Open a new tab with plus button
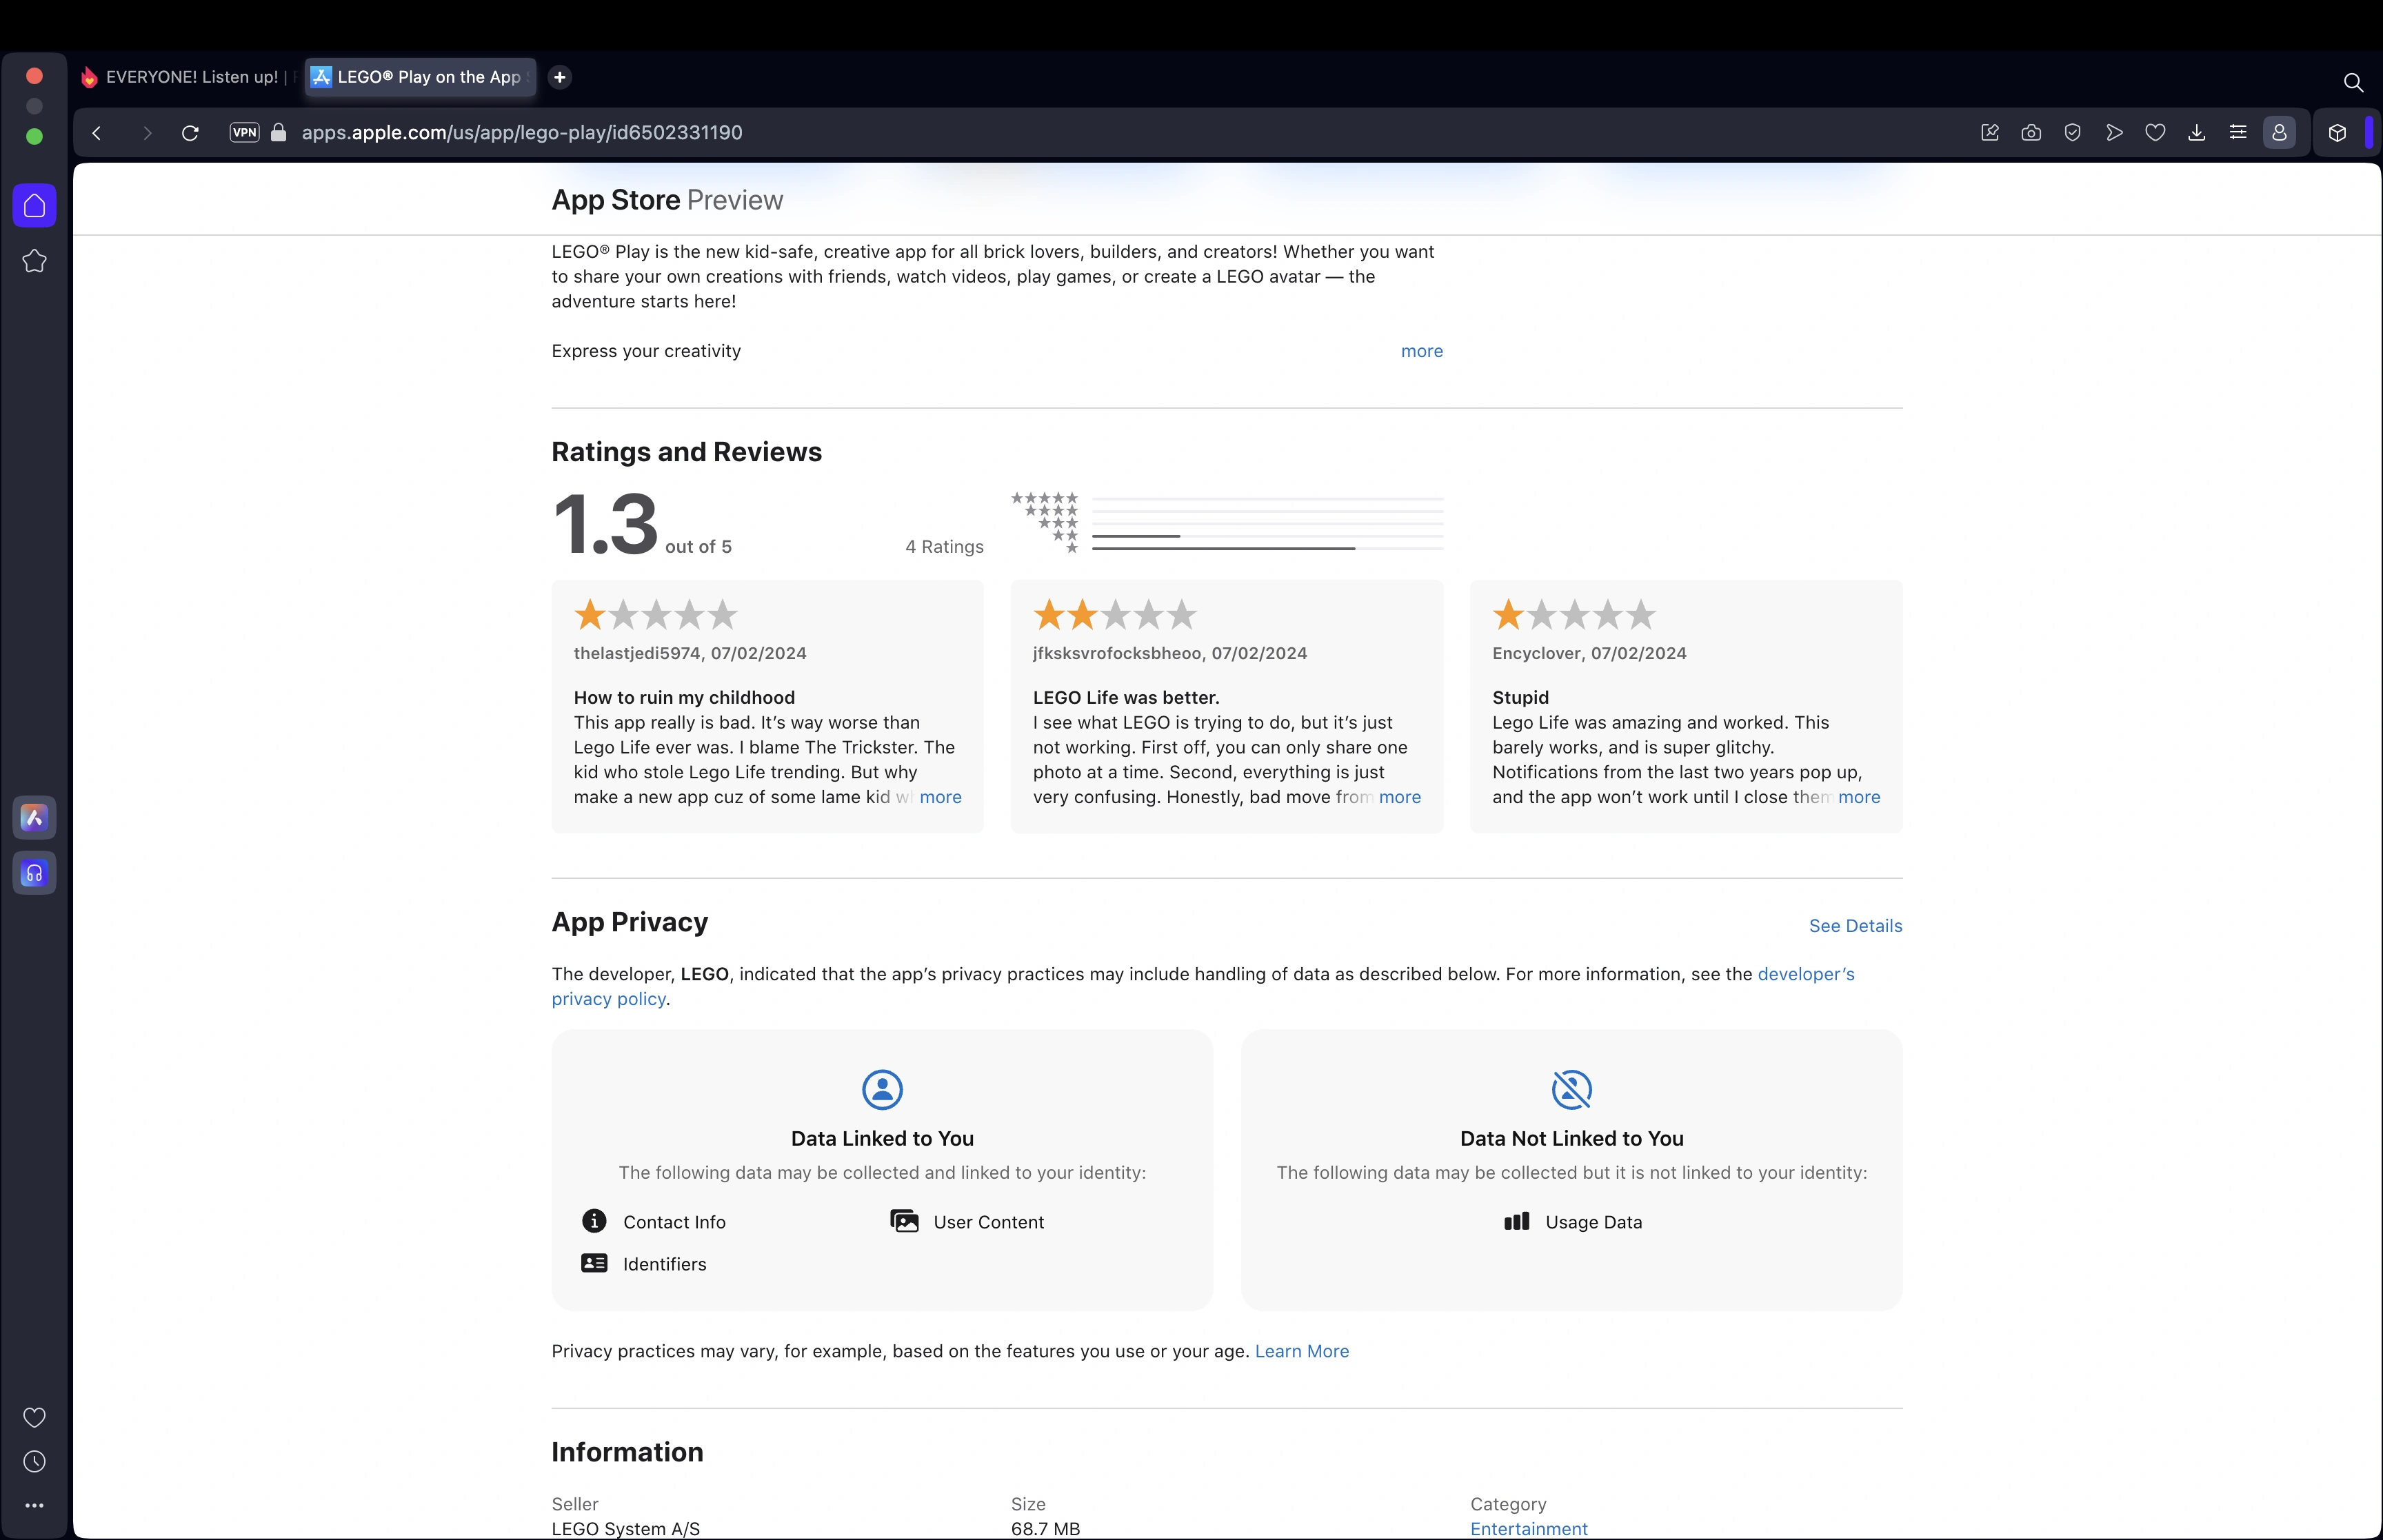This screenshot has width=2383, height=1540. [x=560, y=77]
